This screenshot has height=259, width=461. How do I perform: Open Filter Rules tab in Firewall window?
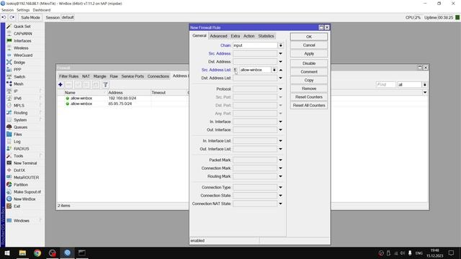(x=69, y=76)
